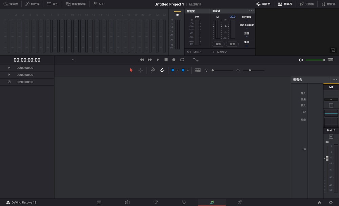This screenshot has height=206, width=339.
Task: Click the DaVinci Resolve 15 logo
Action: coord(8,202)
